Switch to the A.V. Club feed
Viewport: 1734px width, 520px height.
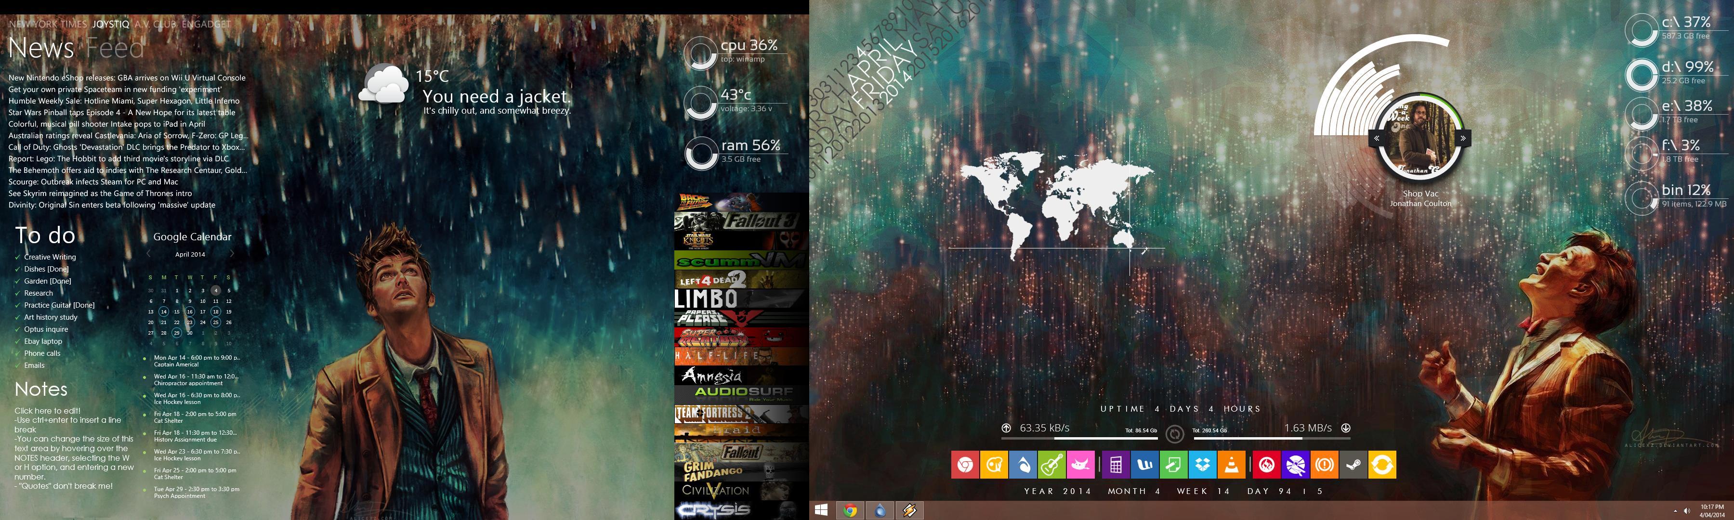[x=156, y=24]
